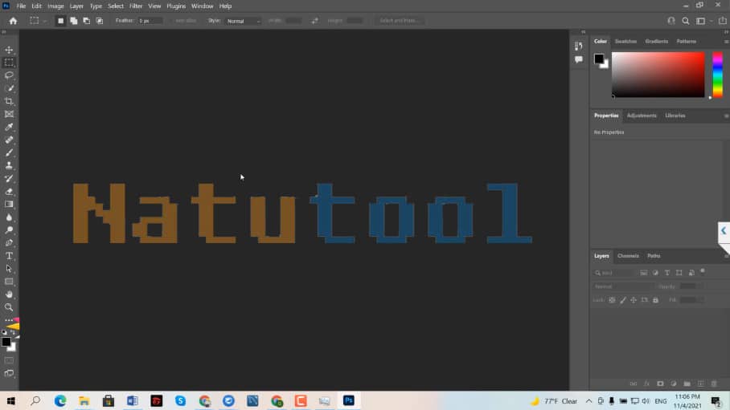Select the Blur tool
Image resolution: width=730 pixels, height=410 pixels.
pos(9,217)
